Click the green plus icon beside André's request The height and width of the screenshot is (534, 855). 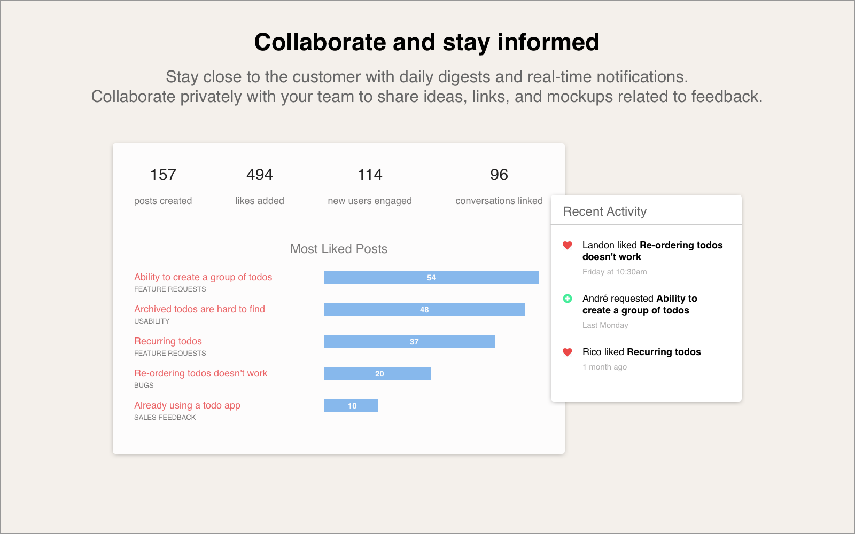coord(568,299)
